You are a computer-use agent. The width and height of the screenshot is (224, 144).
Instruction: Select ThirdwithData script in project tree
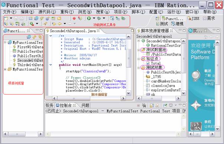point(28,65)
